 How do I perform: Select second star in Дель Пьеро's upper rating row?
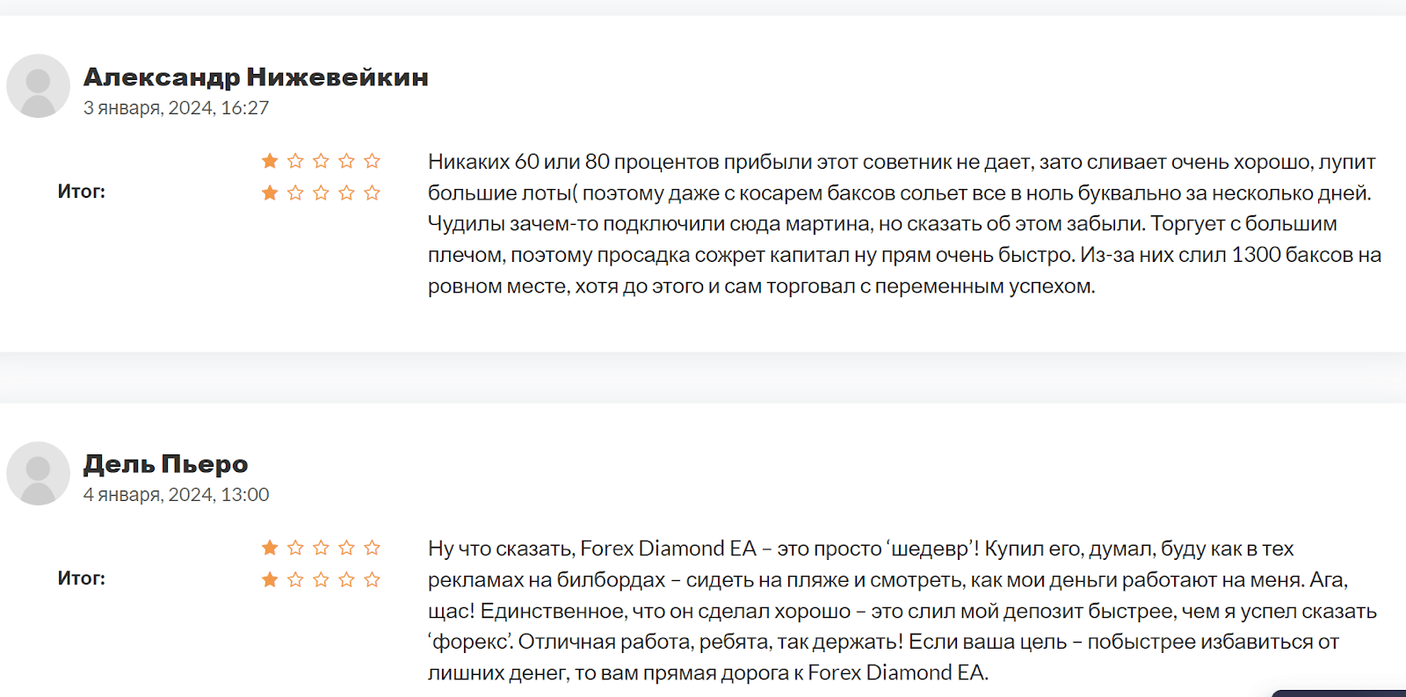pos(295,548)
